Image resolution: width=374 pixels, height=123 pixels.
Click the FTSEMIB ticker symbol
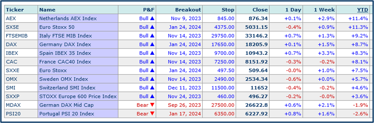(x=16, y=36)
